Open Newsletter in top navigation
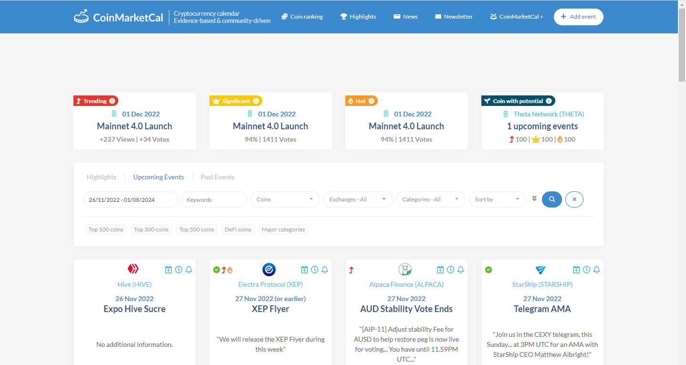This screenshot has height=365, width=686. (x=454, y=17)
